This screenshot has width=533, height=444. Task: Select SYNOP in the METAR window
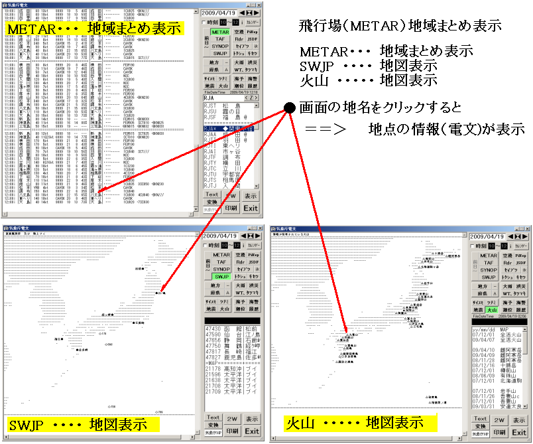coord(220,46)
